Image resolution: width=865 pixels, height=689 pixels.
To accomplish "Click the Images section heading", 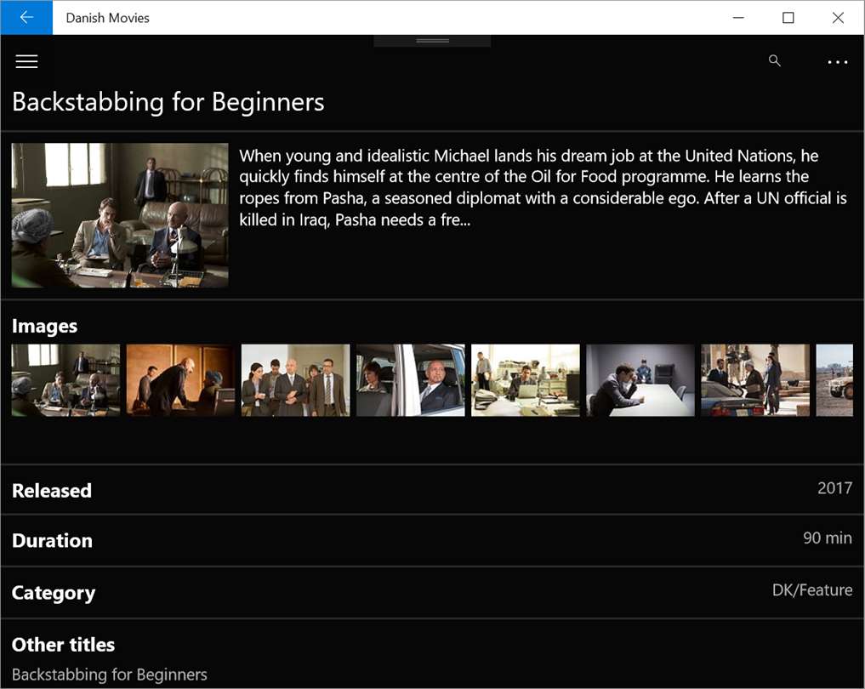I will pyautogui.click(x=45, y=326).
